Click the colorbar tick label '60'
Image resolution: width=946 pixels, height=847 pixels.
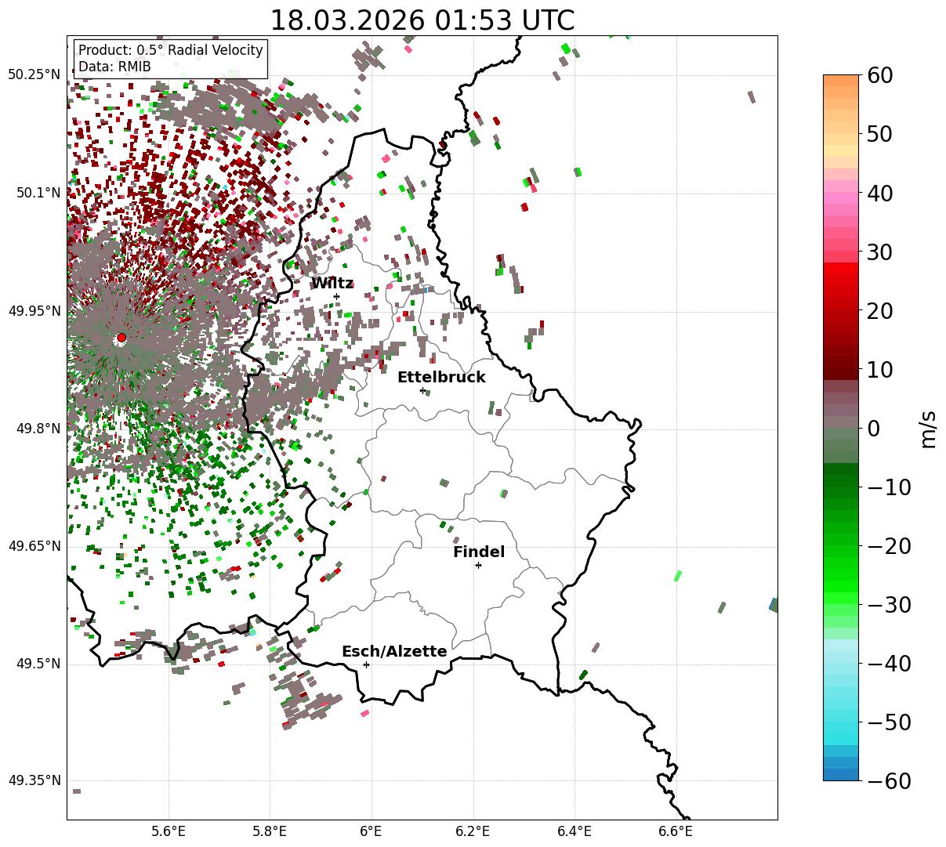tap(879, 75)
